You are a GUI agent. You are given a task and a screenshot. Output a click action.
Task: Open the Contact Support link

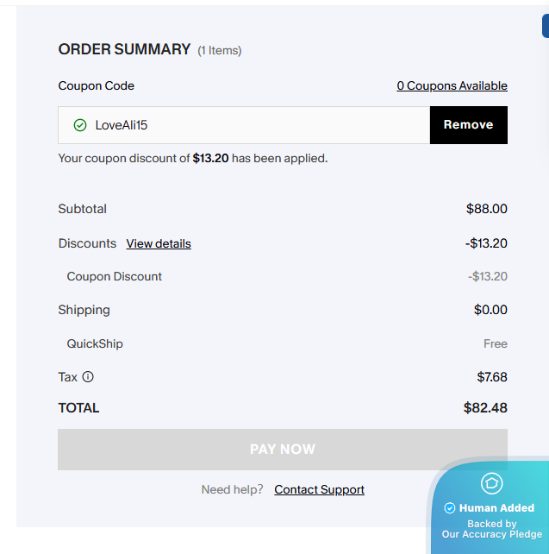coord(319,490)
